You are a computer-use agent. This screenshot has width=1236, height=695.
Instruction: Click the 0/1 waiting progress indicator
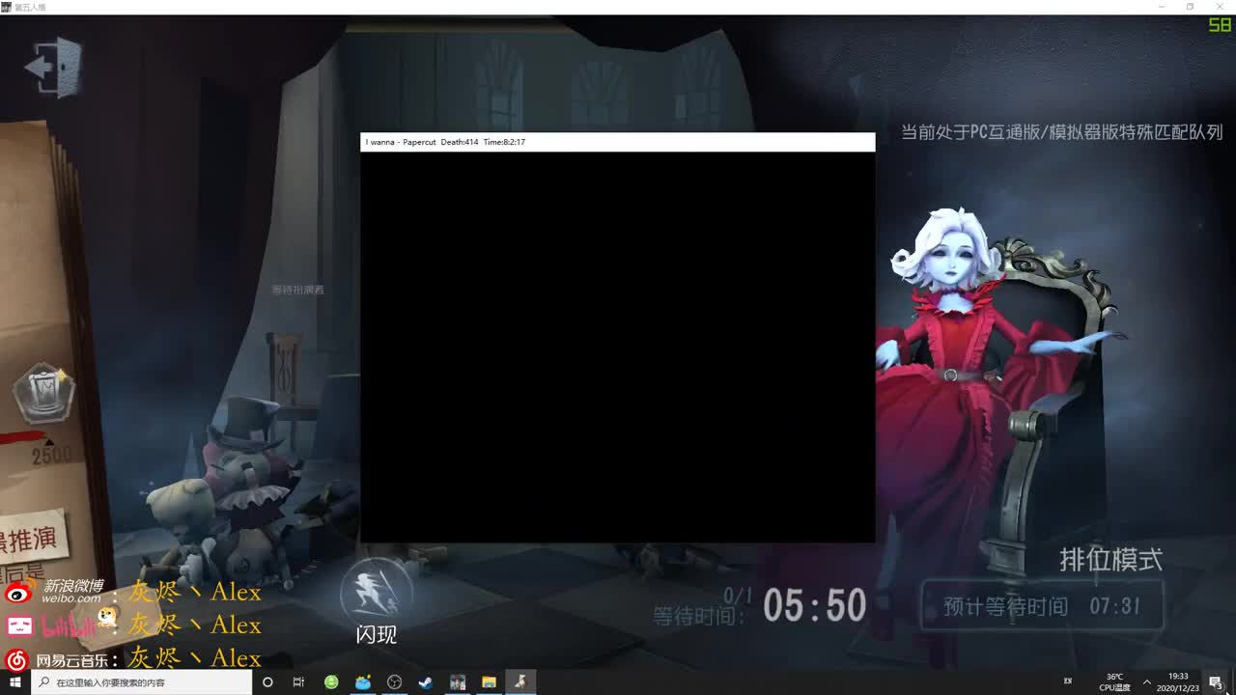click(738, 597)
